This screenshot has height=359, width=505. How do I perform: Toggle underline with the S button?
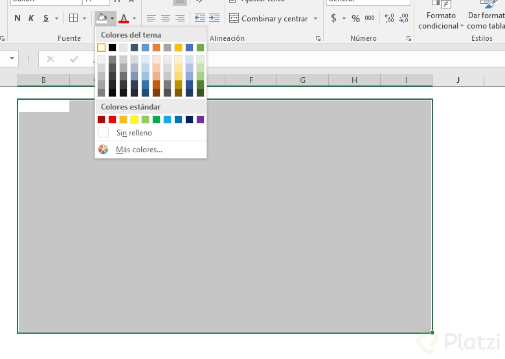[46, 18]
